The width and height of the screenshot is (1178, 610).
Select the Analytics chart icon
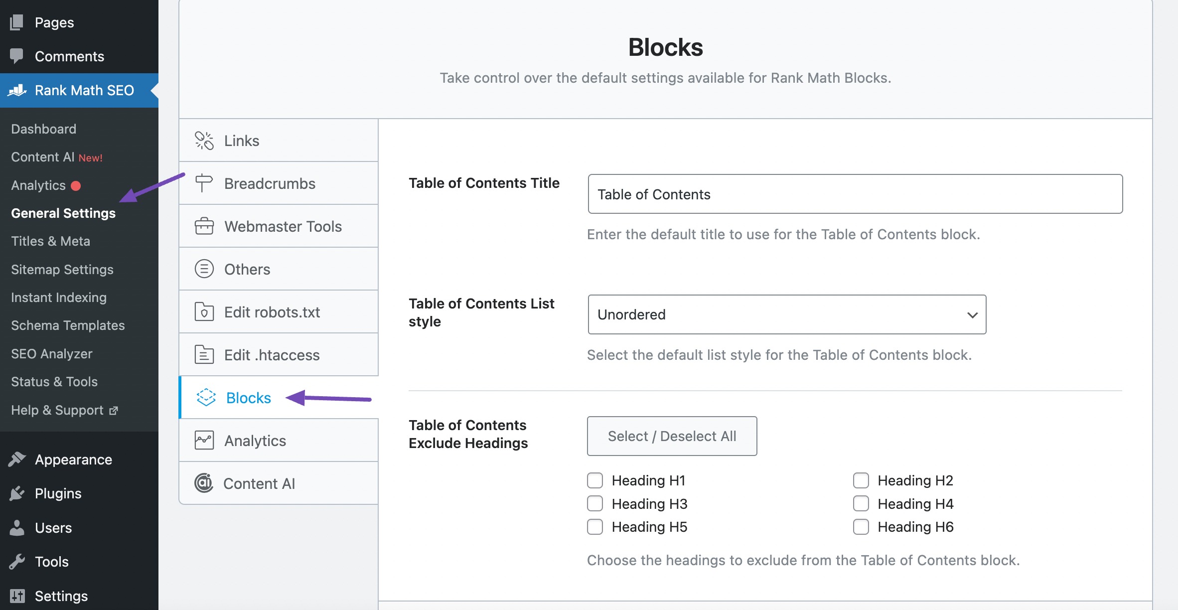tap(204, 440)
